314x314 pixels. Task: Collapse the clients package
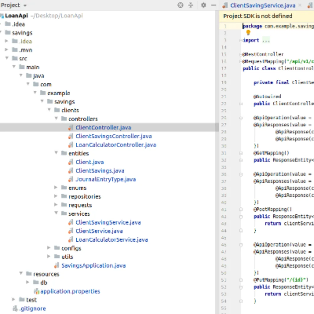click(49, 110)
